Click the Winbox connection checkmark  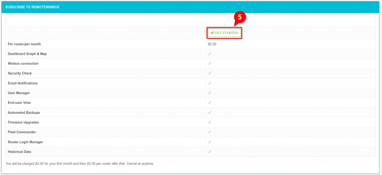point(210,63)
